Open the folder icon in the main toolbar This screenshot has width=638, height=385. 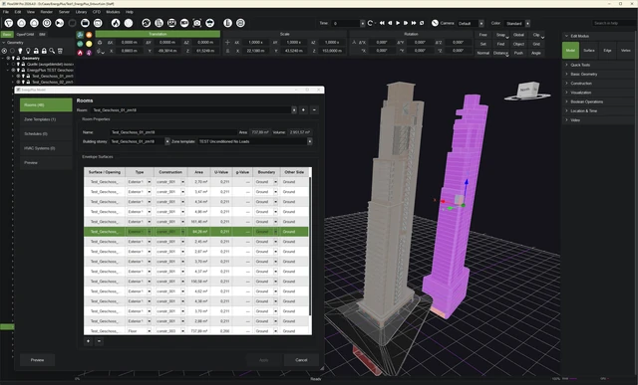click(85, 23)
